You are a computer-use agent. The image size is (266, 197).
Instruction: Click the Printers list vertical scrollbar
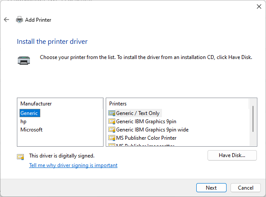[253, 118]
